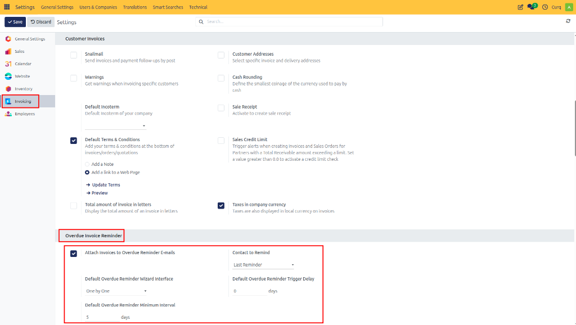Image resolution: width=576 pixels, height=325 pixels.
Task: Open the Users & Companies menu
Action: coord(98,7)
